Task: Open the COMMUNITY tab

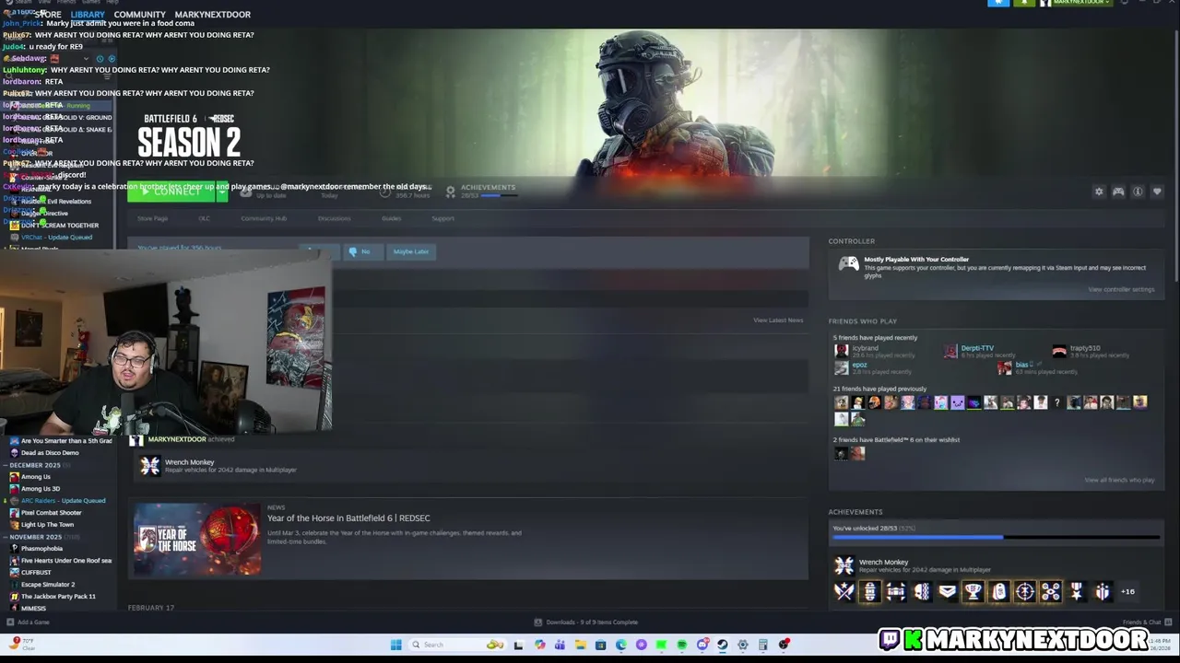Action: click(140, 15)
